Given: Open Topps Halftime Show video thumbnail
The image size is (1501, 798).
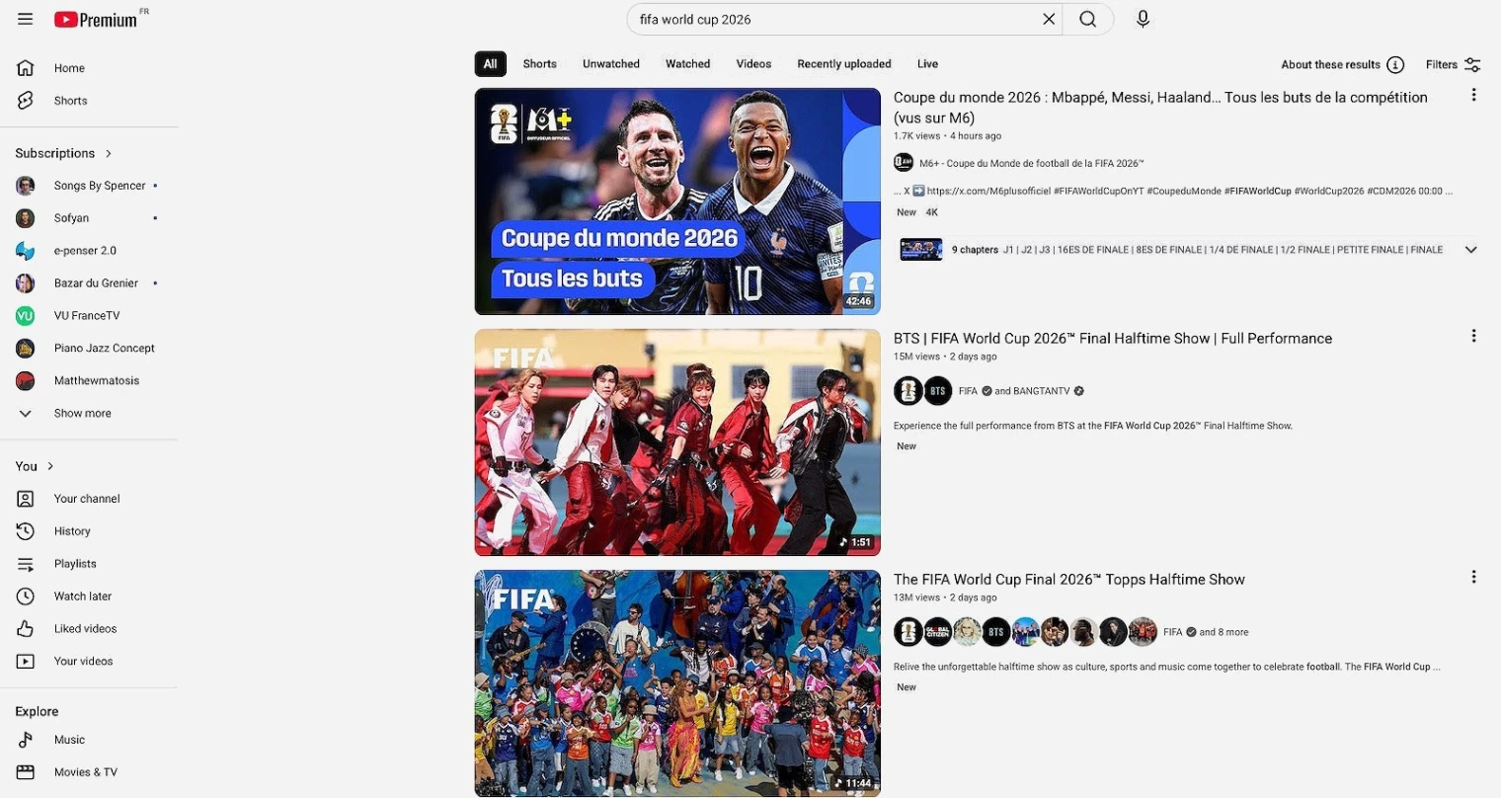Looking at the screenshot, I should [x=677, y=683].
